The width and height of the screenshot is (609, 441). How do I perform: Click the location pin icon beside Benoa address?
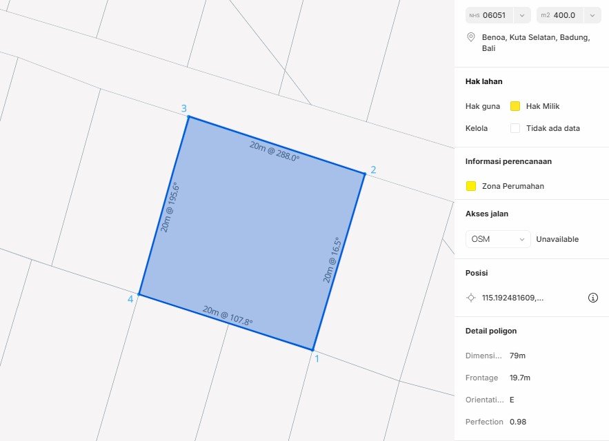471,37
